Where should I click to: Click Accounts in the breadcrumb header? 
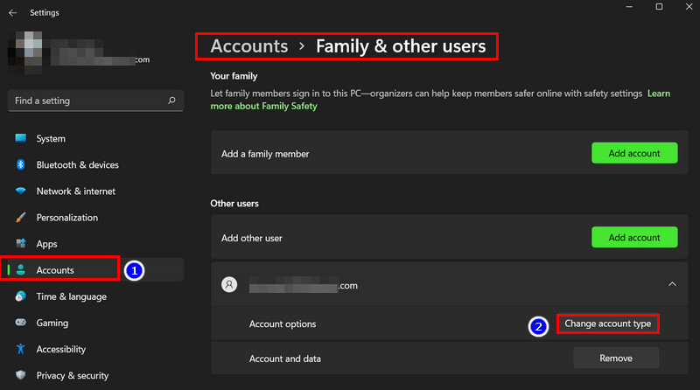[x=249, y=46]
